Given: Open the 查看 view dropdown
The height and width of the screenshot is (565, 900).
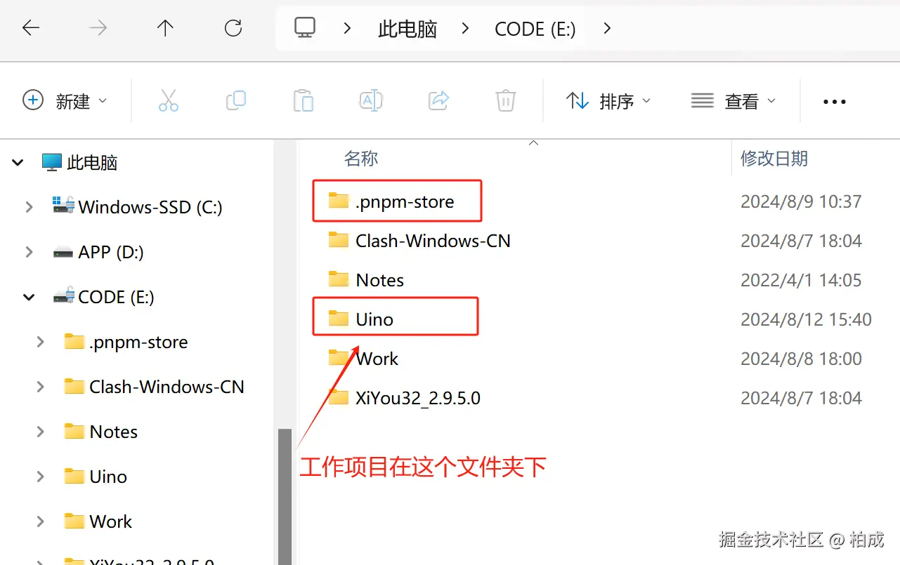Looking at the screenshot, I should [x=733, y=102].
